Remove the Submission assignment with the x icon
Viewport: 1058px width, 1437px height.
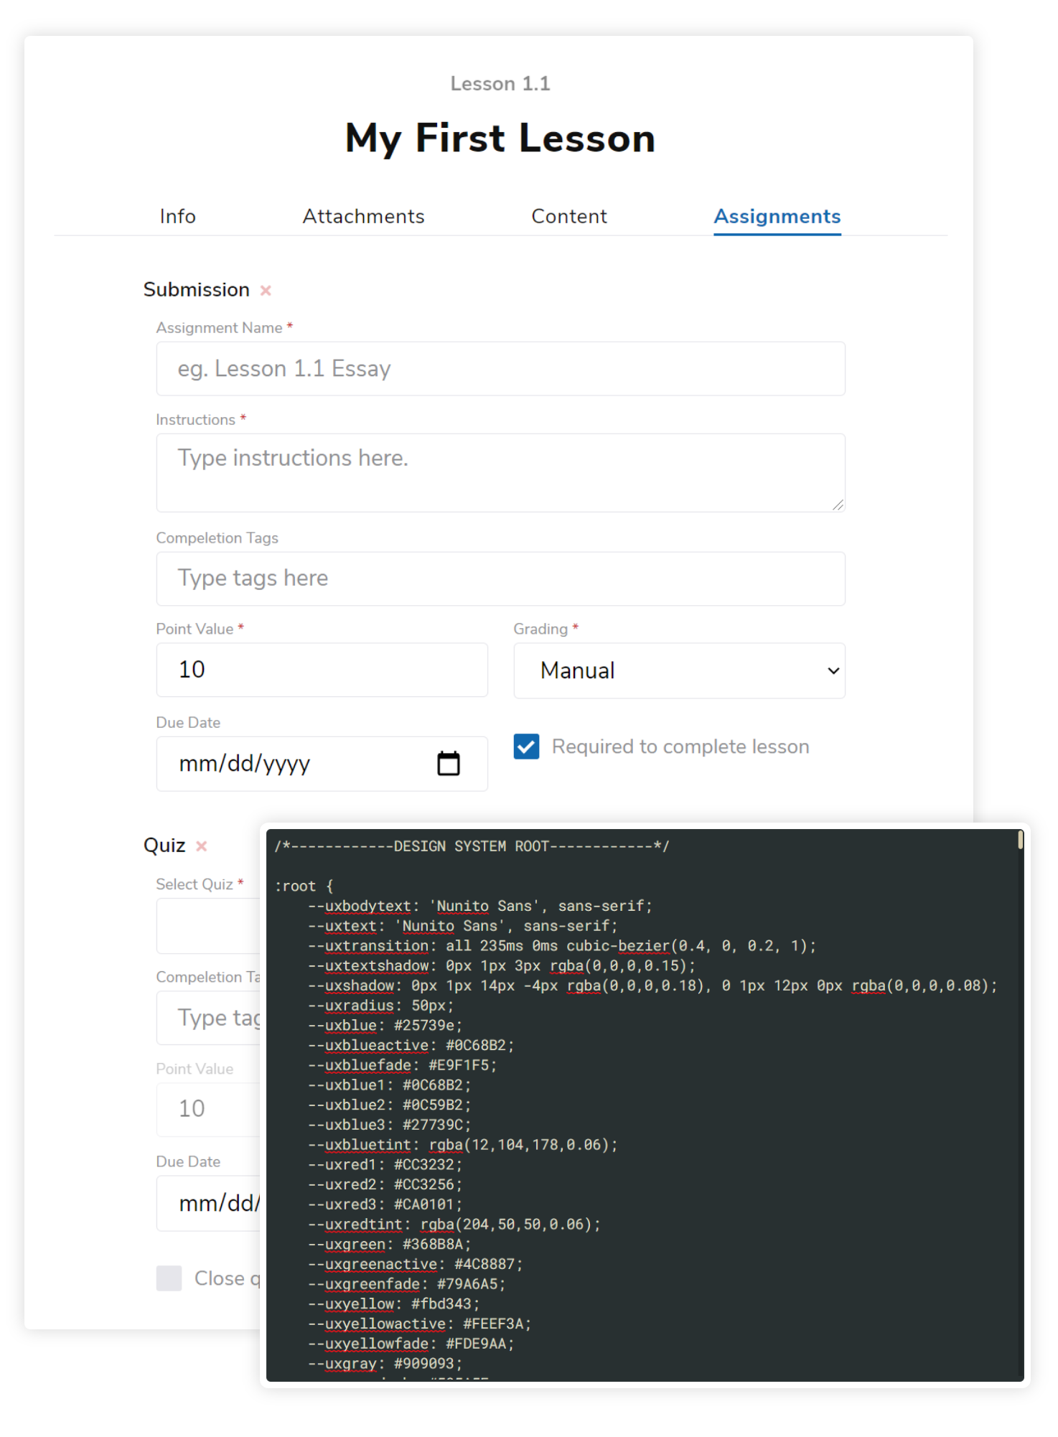point(266,291)
